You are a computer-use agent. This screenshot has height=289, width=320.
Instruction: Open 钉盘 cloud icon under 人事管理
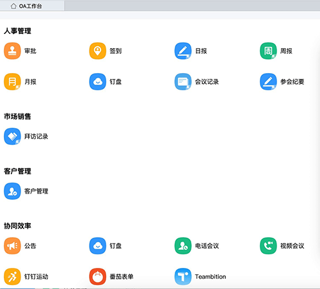pos(98,81)
